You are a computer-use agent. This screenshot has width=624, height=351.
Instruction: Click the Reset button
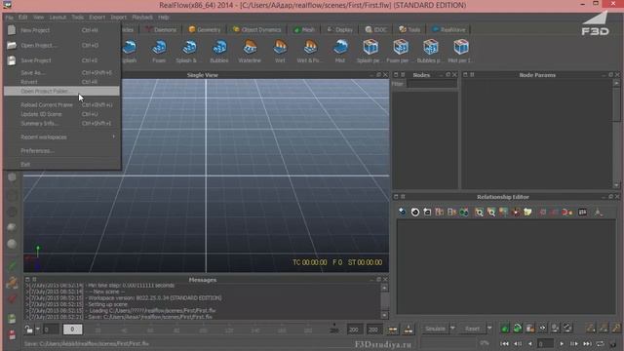(x=472, y=329)
